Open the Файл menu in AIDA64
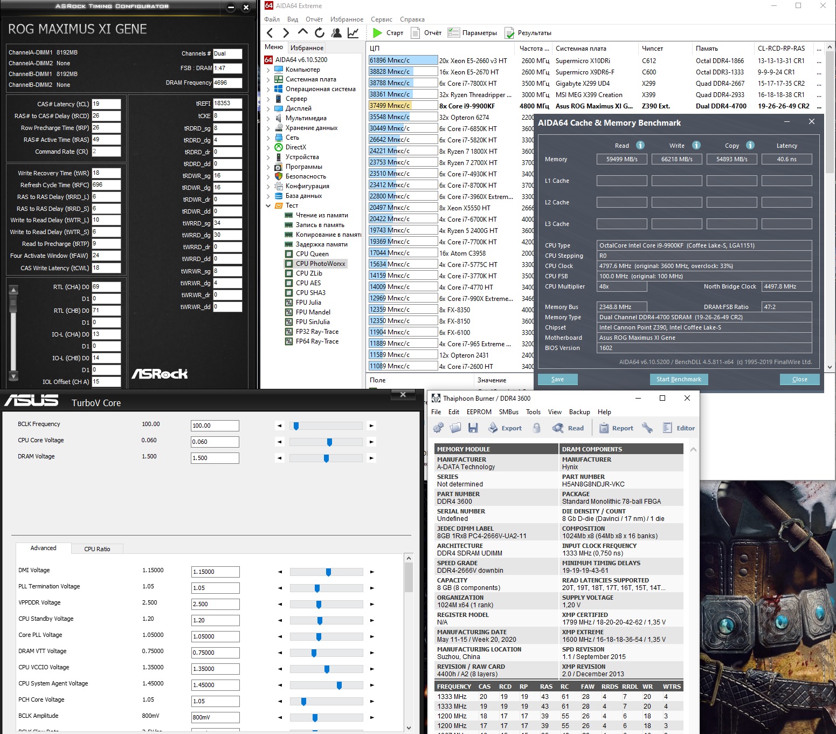This screenshot has width=836, height=734. 272,19
